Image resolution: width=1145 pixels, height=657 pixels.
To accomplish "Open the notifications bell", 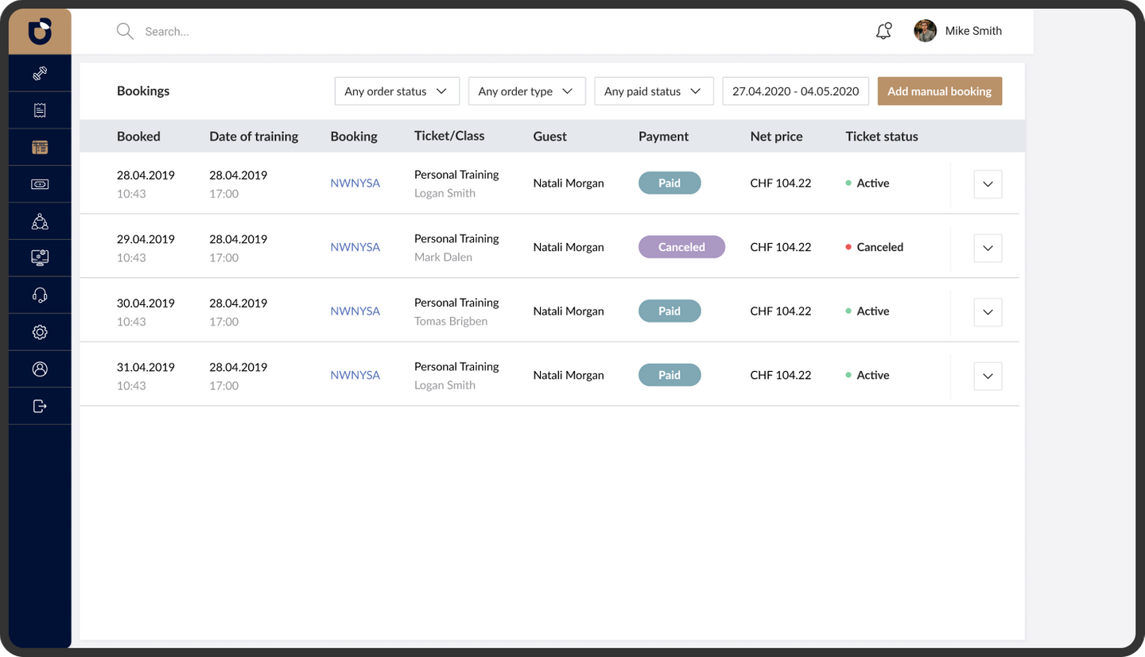I will point(883,31).
